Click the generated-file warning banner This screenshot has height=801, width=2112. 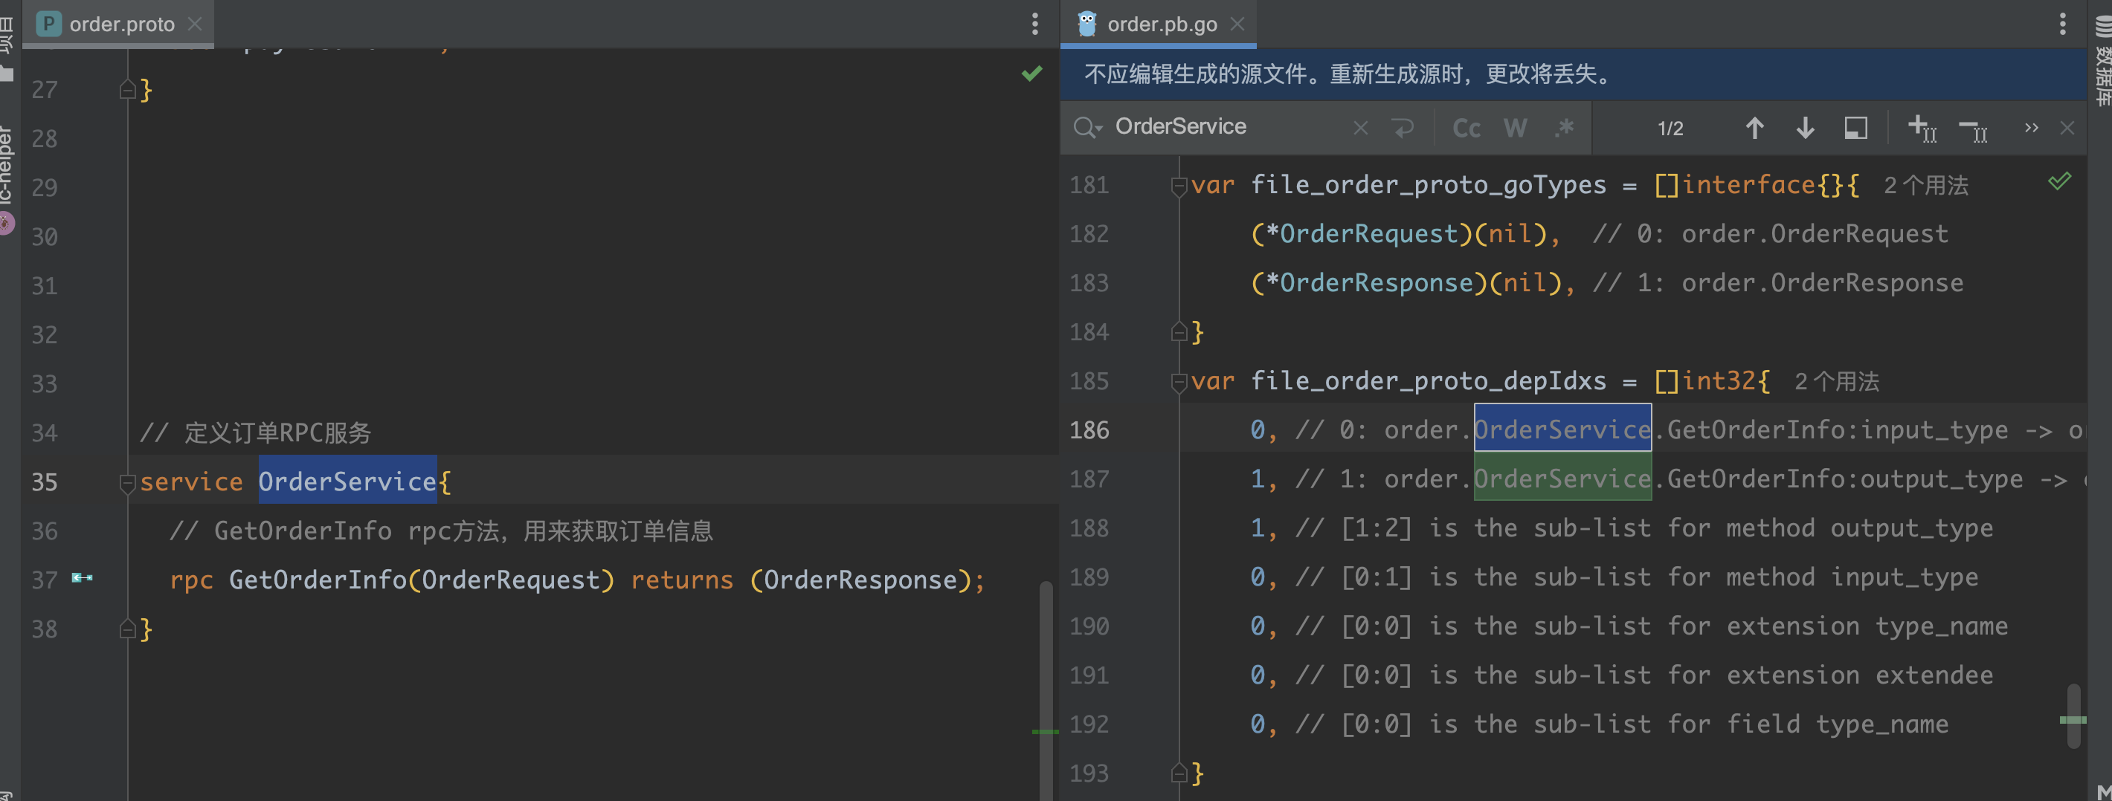point(1573,74)
